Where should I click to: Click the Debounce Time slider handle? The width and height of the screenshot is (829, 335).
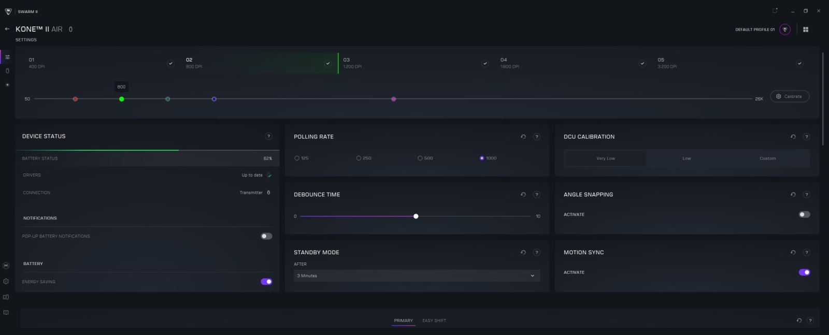(x=416, y=216)
